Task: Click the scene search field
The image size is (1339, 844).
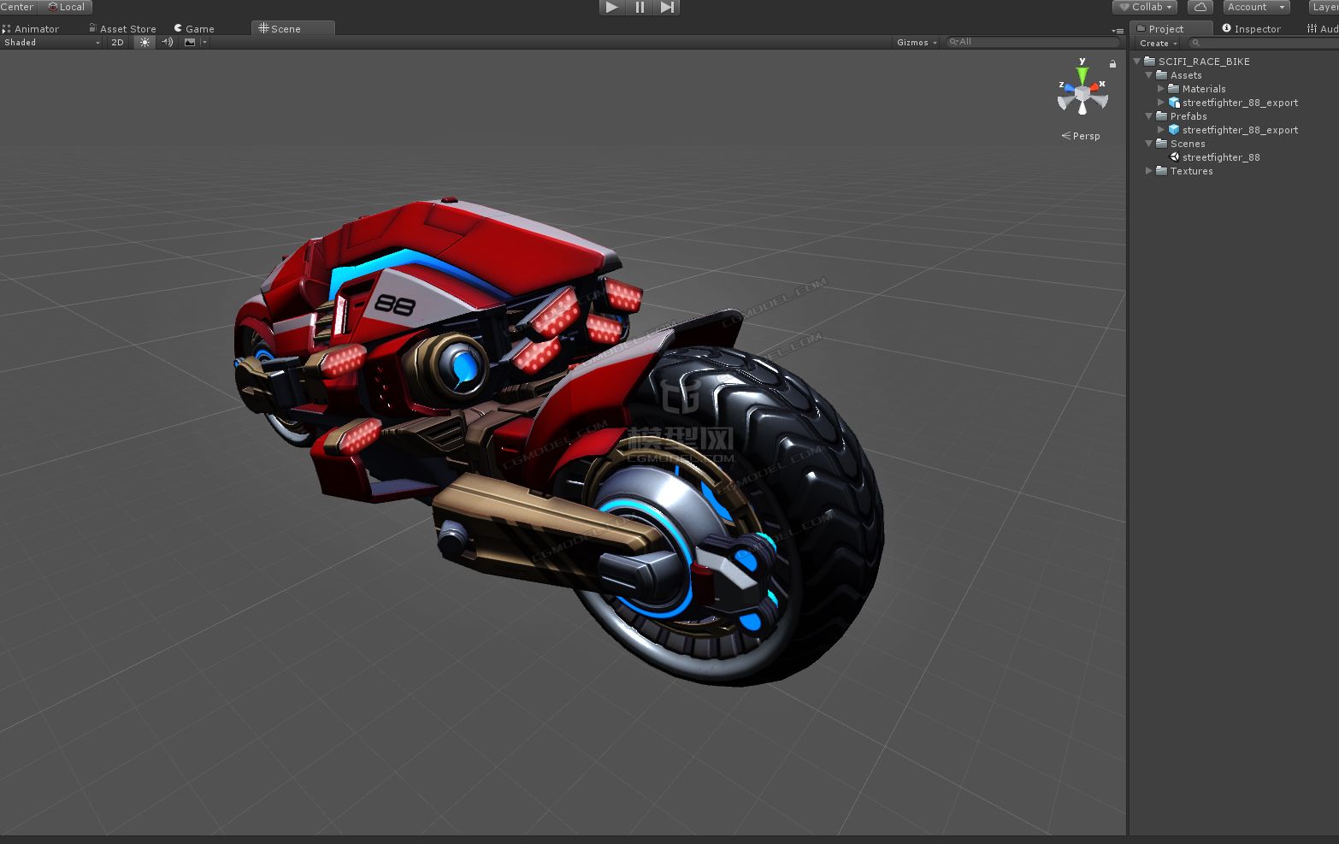Action: coord(1032,42)
